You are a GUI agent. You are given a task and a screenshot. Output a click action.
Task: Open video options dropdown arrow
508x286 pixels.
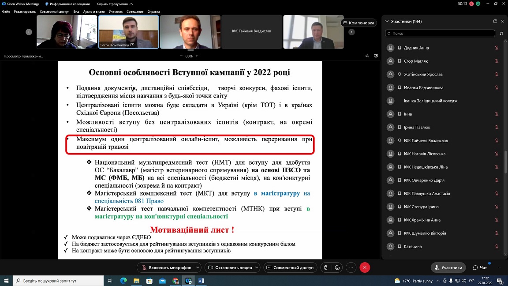click(257, 267)
